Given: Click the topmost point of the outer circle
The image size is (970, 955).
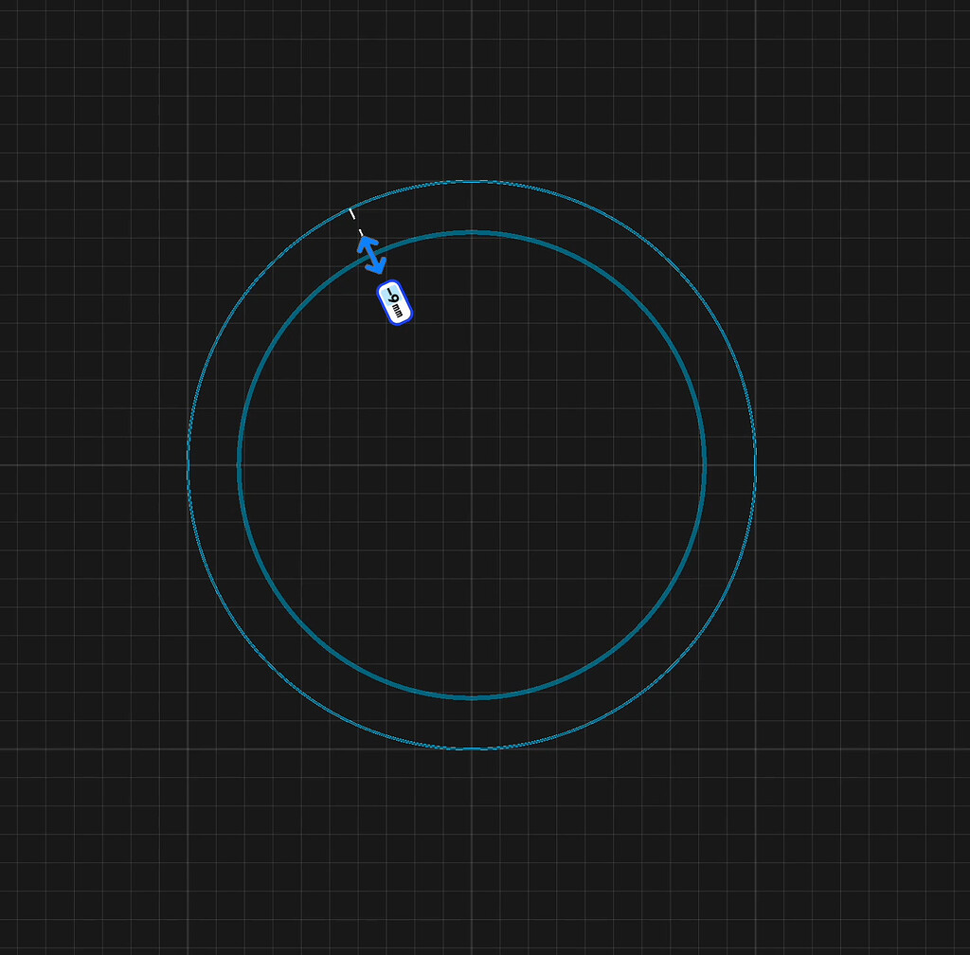Looking at the screenshot, I should point(474,179).
